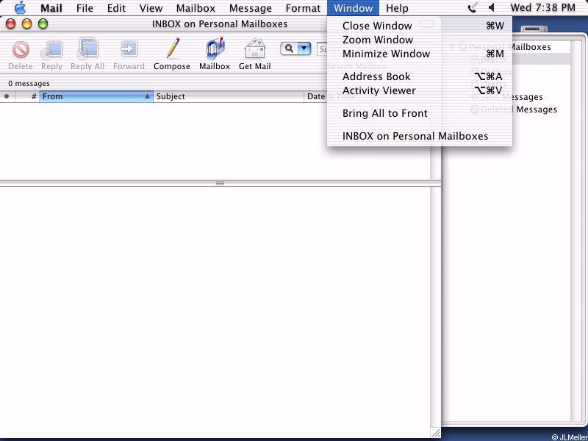Click the window resize grip corner
The width and height of the screenshot is (588, 441).
[435, 432]
